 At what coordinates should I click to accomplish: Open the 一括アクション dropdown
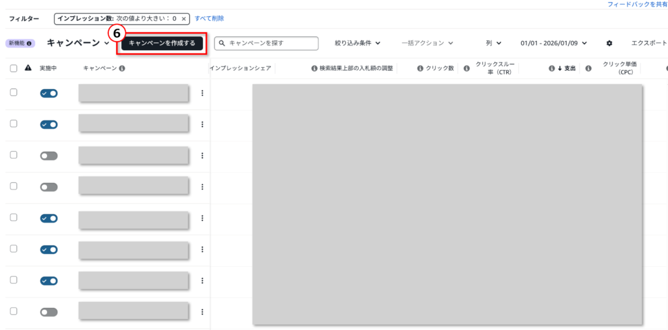[x=427, y=43]
